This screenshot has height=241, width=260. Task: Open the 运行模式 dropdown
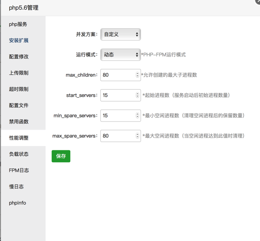(120, 54)
